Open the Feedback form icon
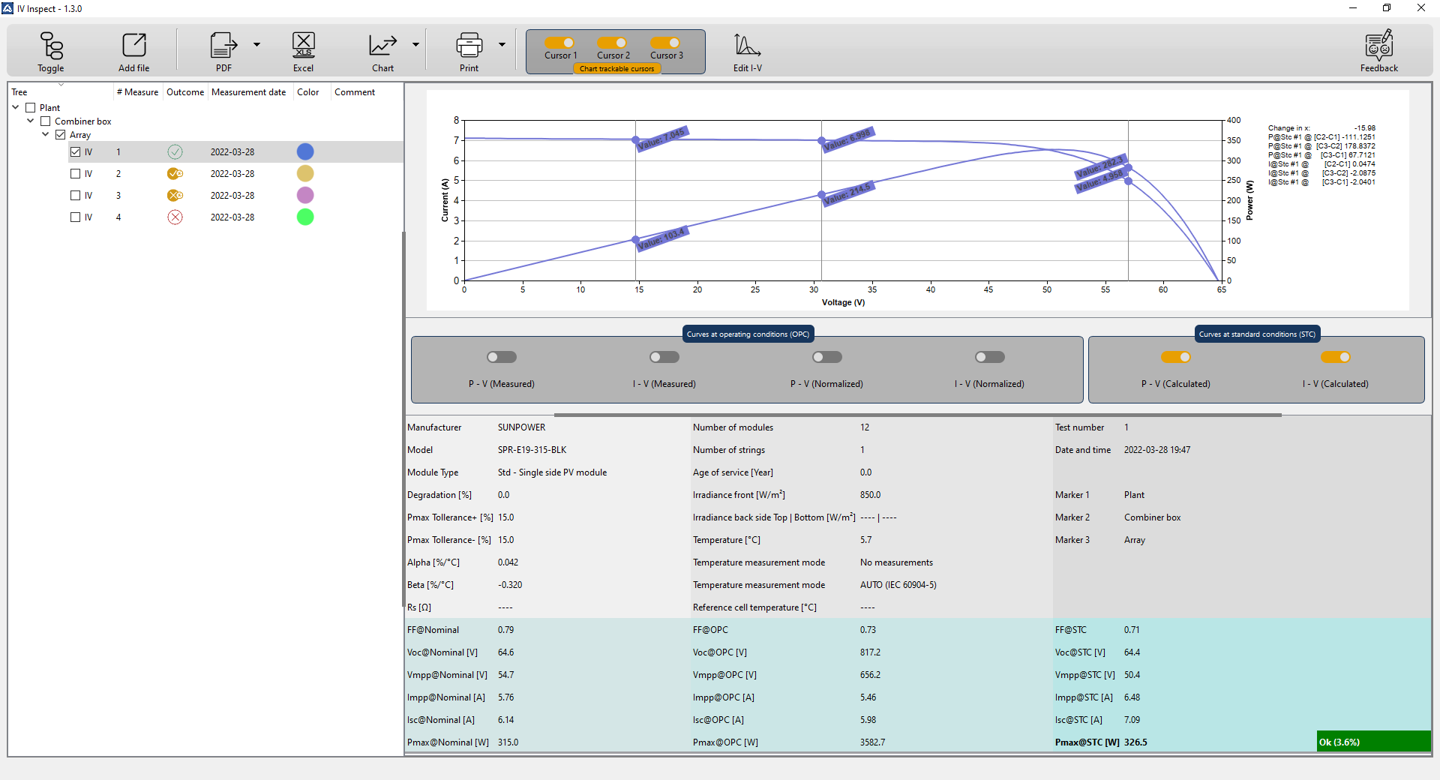1440x780 pixels. [1378, 46]
